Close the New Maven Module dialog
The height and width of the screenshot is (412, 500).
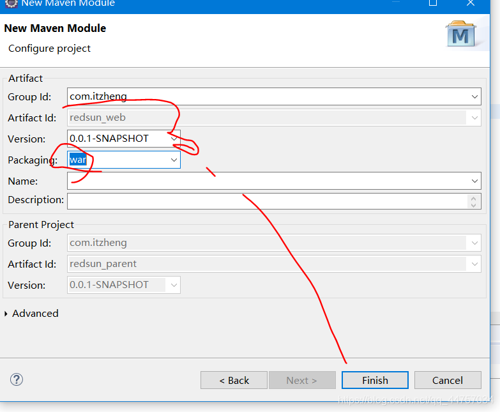[471, 3]
